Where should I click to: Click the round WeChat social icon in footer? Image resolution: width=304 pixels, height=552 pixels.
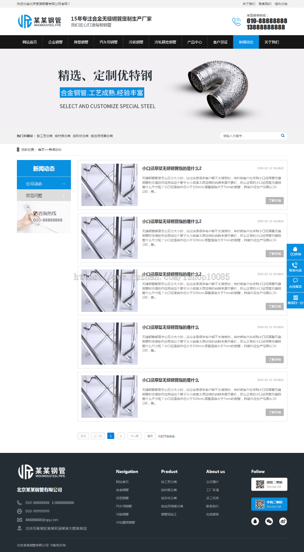click(x=269, y=521)
